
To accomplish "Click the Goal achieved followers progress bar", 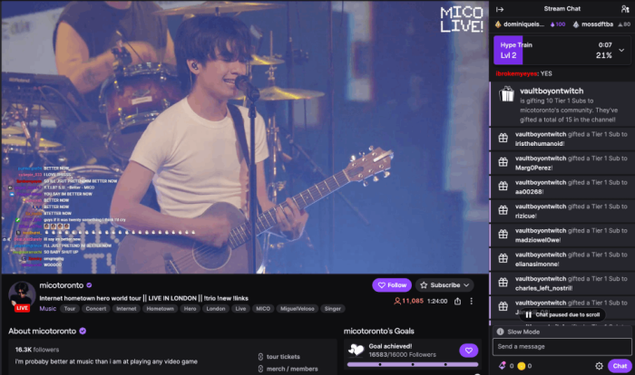I will pyautogui.click(x=412, y=364).
